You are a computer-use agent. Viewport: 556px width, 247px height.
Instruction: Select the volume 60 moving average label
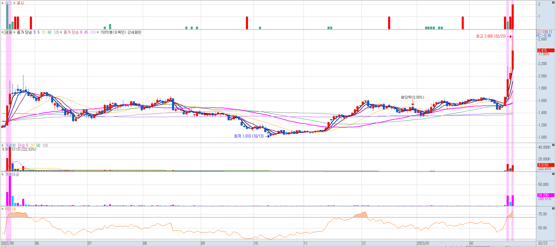(x=38, y=145)
